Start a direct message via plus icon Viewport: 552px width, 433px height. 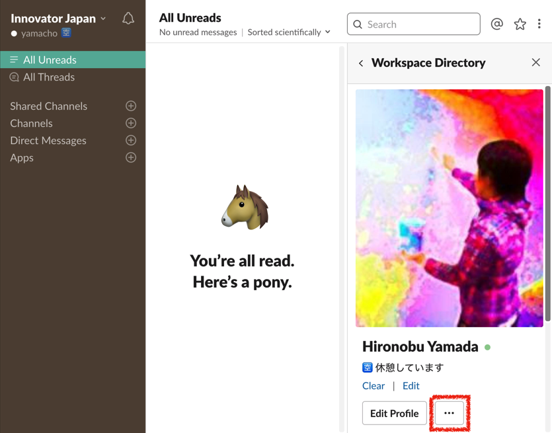point(131,140)
